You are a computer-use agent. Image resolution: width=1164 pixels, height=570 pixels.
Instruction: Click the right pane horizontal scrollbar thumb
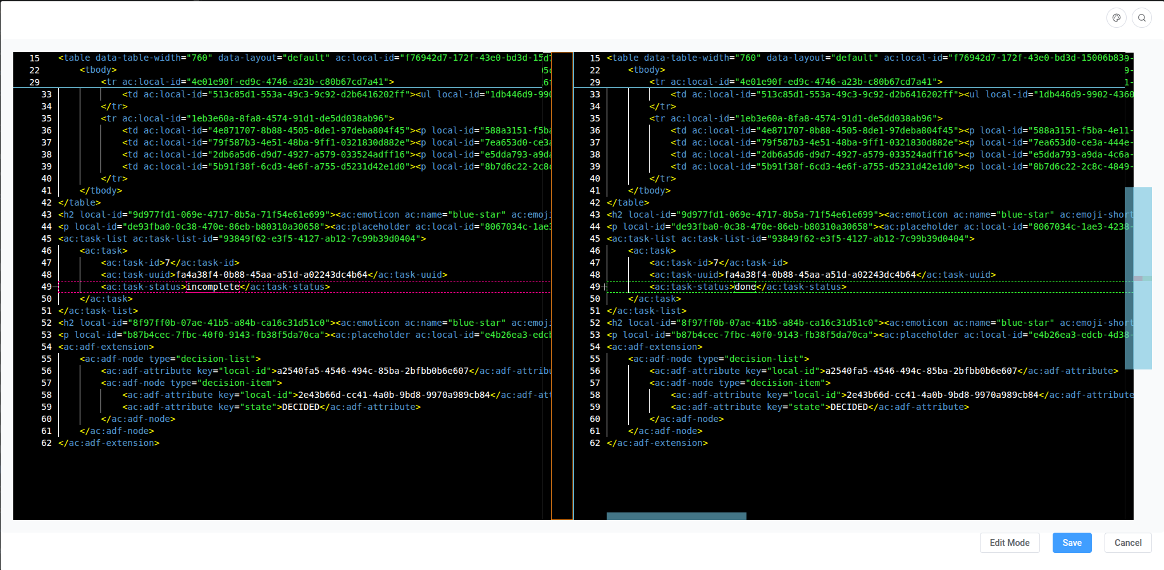tap(676, 516)
